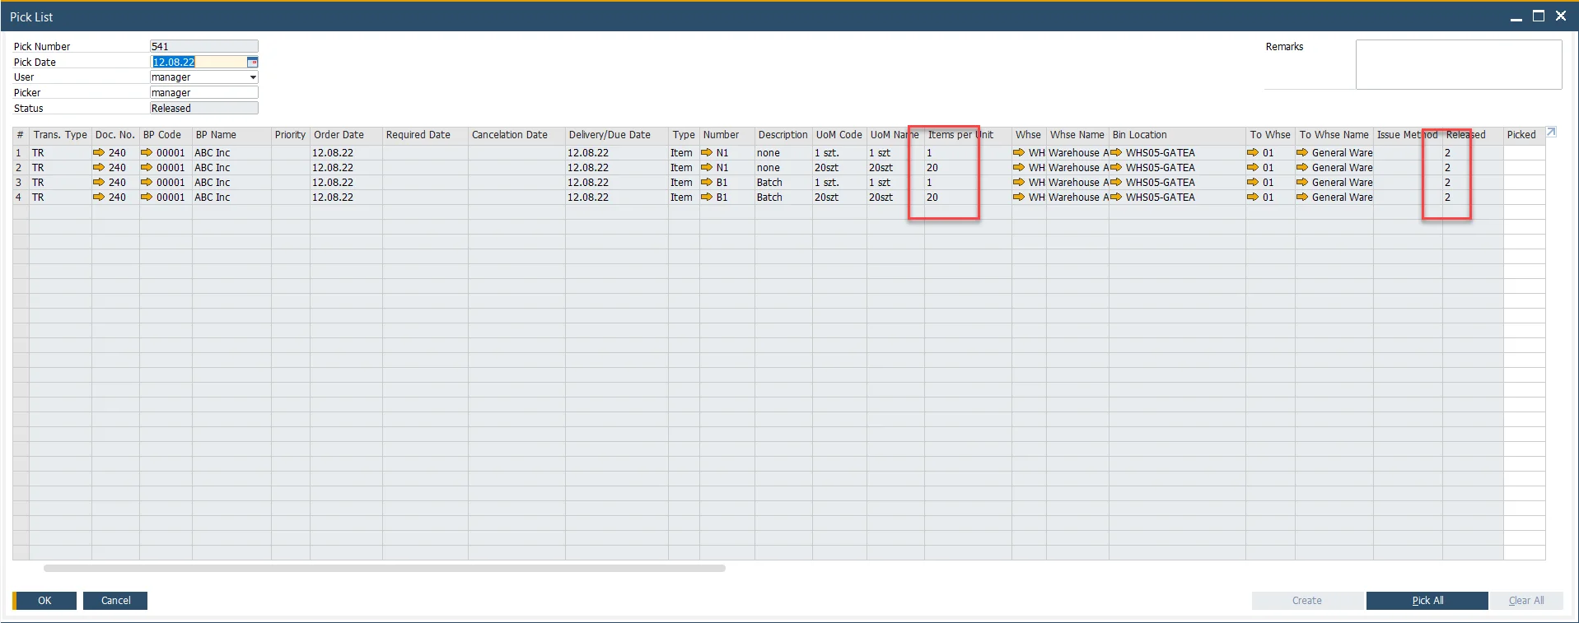The width and height of the screenshot is (1579, 623).
Task: Click the ABC Inc cell in row 2
Action: [x=231, y=167]
